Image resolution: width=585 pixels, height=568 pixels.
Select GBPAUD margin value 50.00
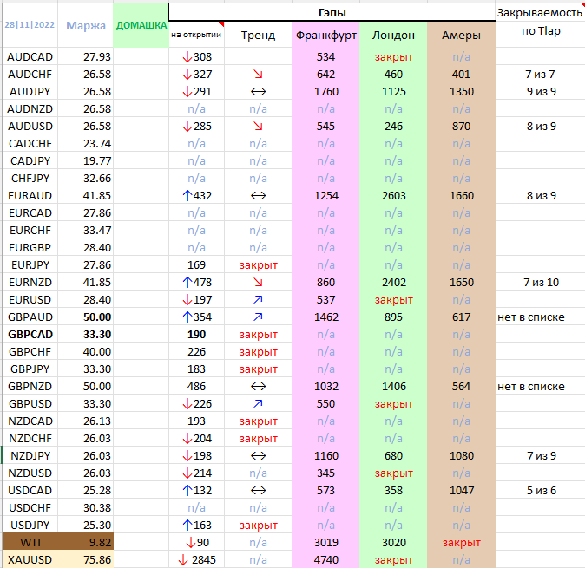[97, 317]
